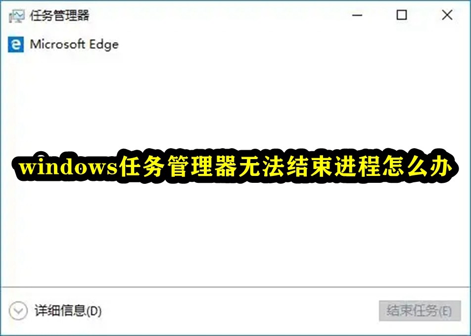Click the 任务管理器 title text
This screenshot has height=336, width=471.
[59, 16]
